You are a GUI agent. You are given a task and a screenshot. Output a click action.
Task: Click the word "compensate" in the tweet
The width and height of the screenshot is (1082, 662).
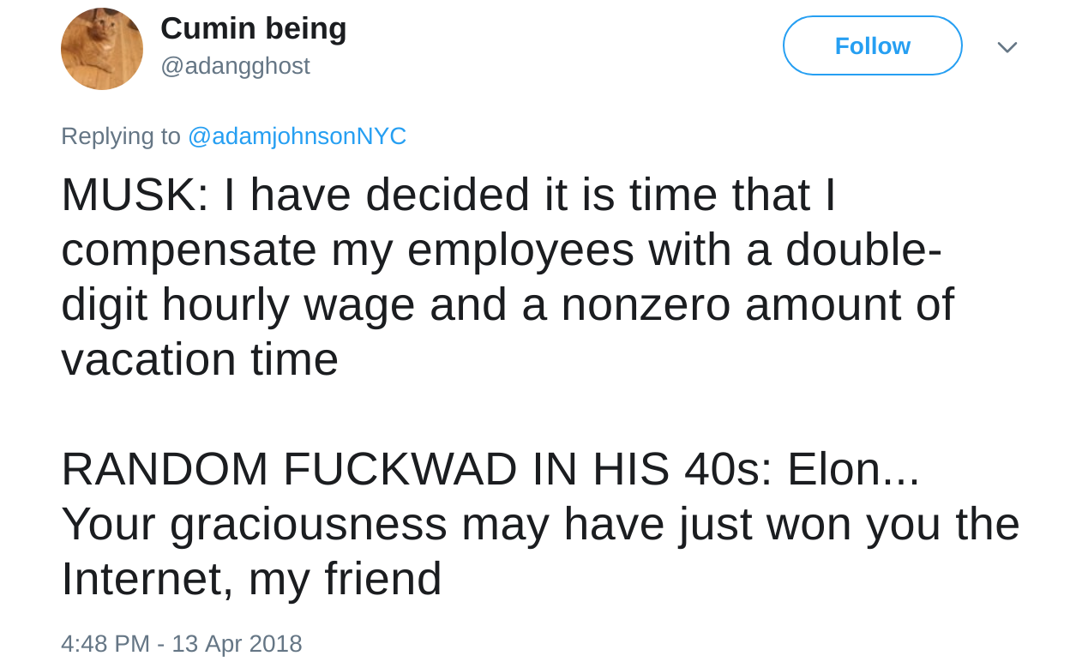click(189, 250)
